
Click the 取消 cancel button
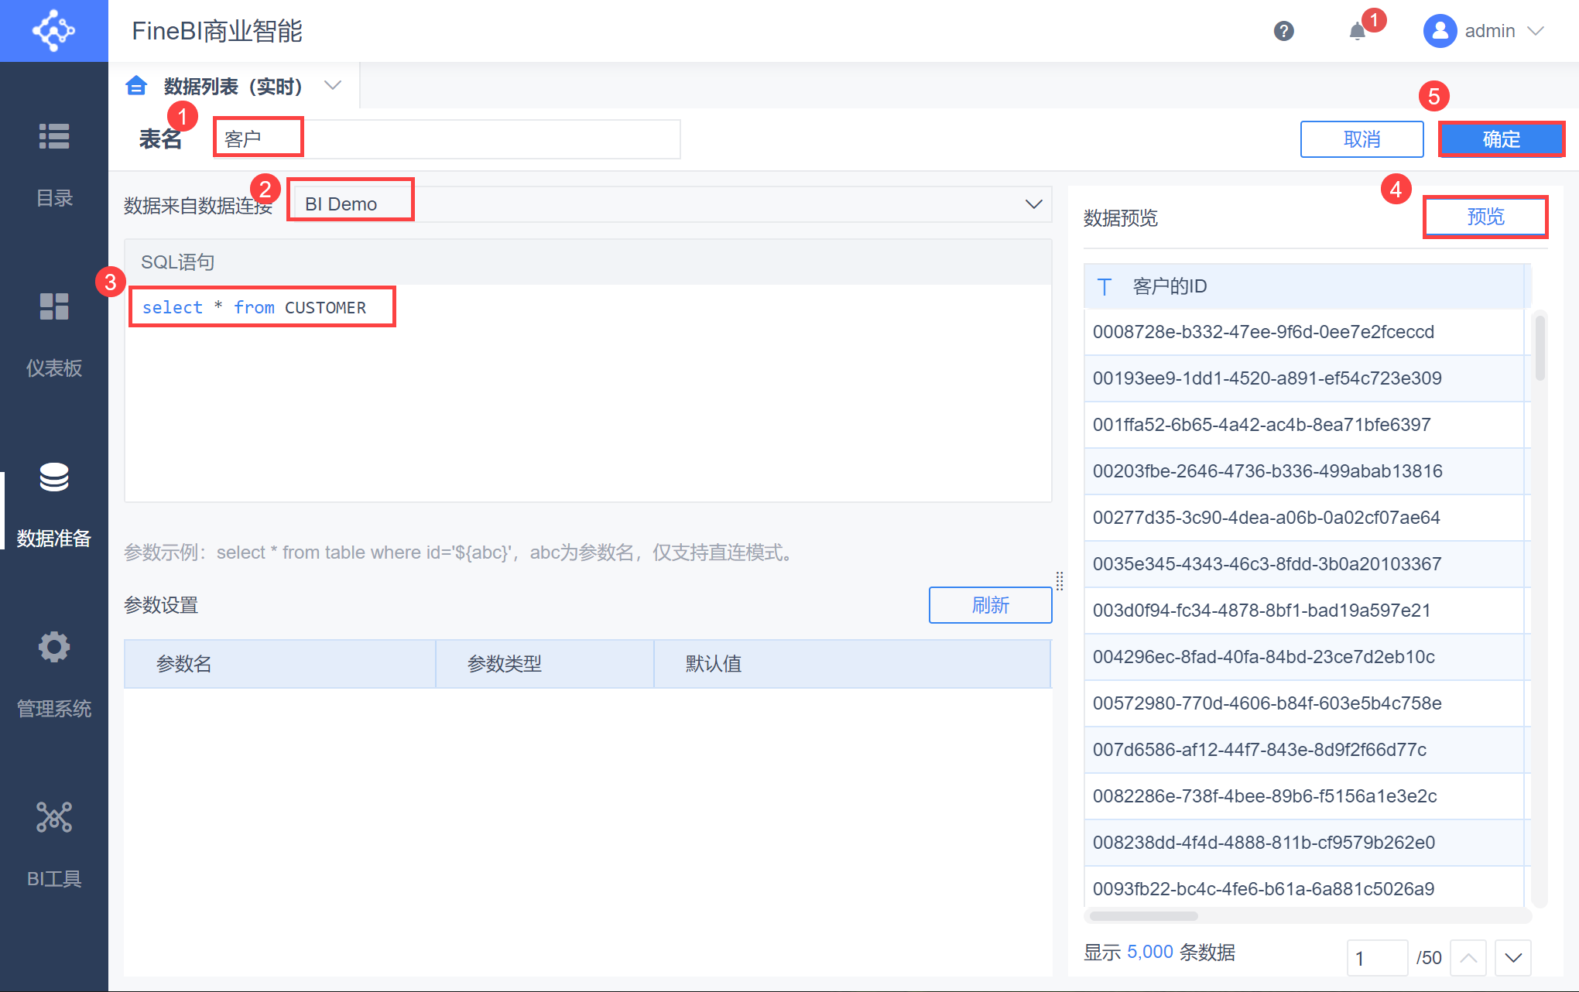pos(1362,139)
